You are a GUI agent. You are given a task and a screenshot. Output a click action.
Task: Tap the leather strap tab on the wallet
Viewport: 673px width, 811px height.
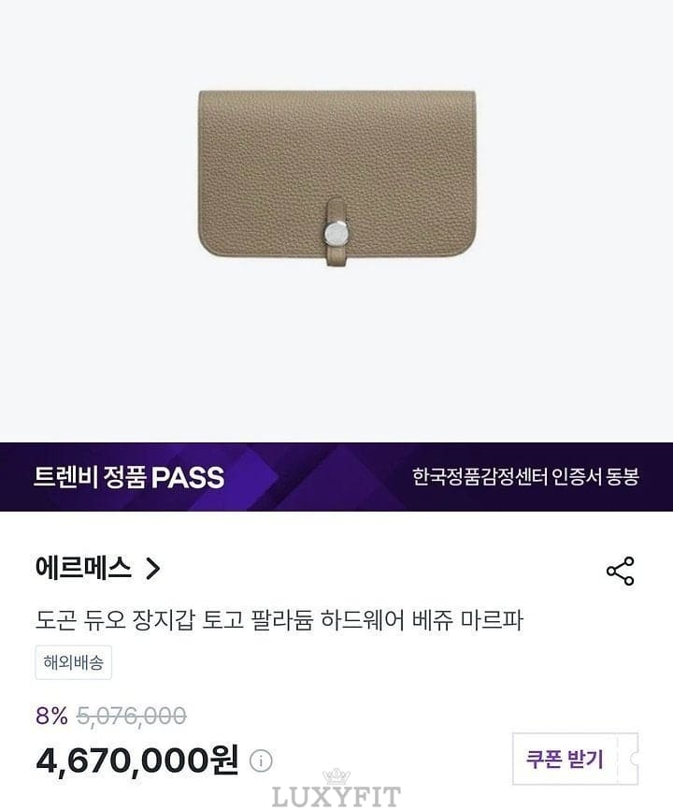click(x=336, y=232)
